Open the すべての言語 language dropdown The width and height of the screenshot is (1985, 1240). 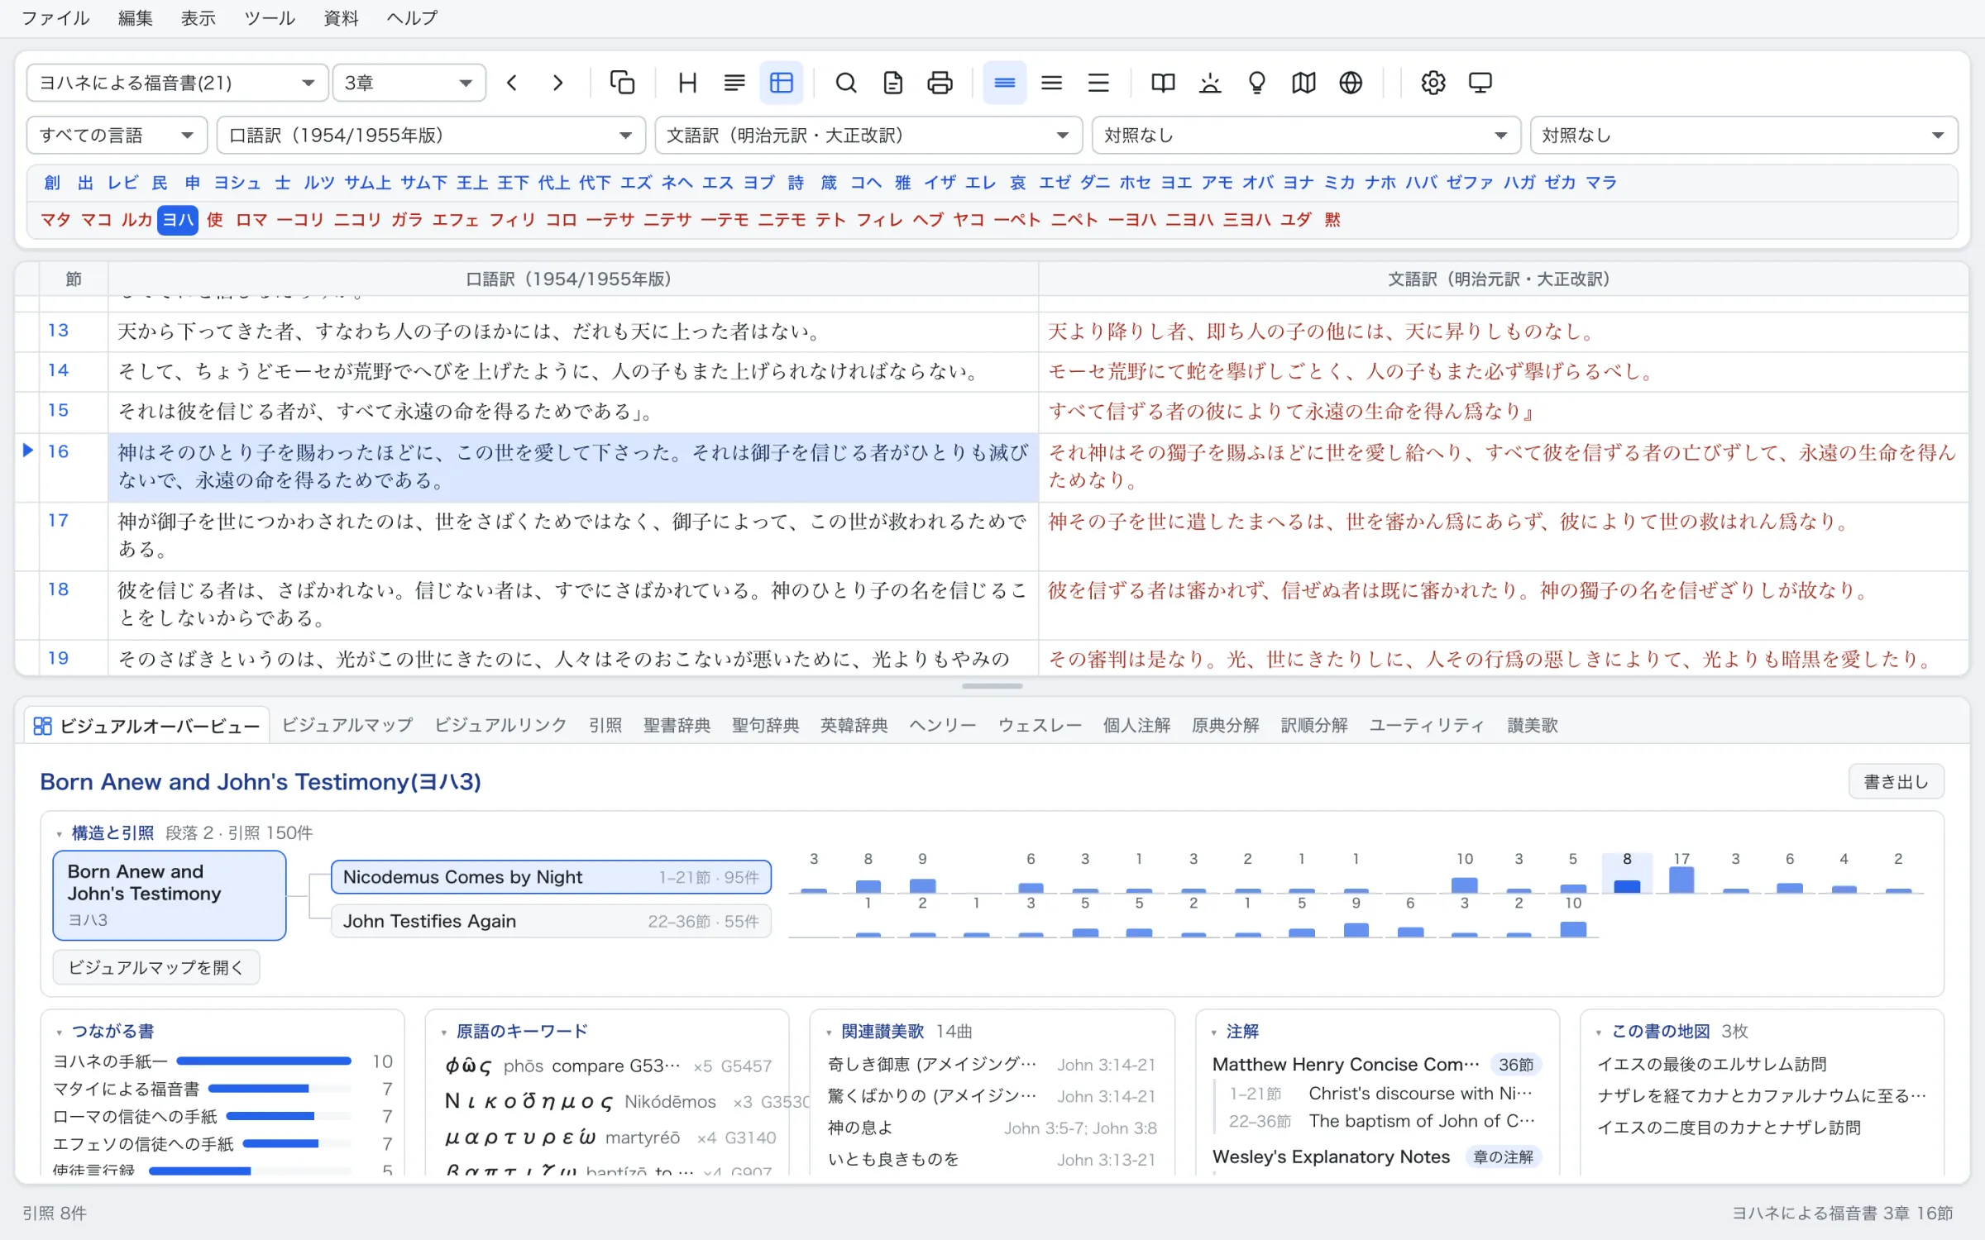coord(117,136)
